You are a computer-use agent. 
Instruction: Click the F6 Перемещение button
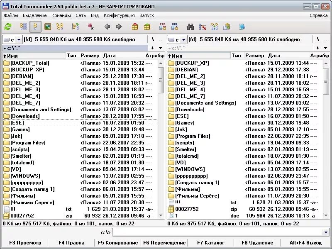[x=164, y=243]
